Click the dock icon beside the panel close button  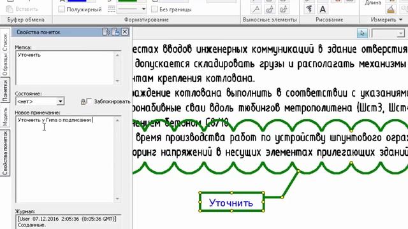[115, 32]
